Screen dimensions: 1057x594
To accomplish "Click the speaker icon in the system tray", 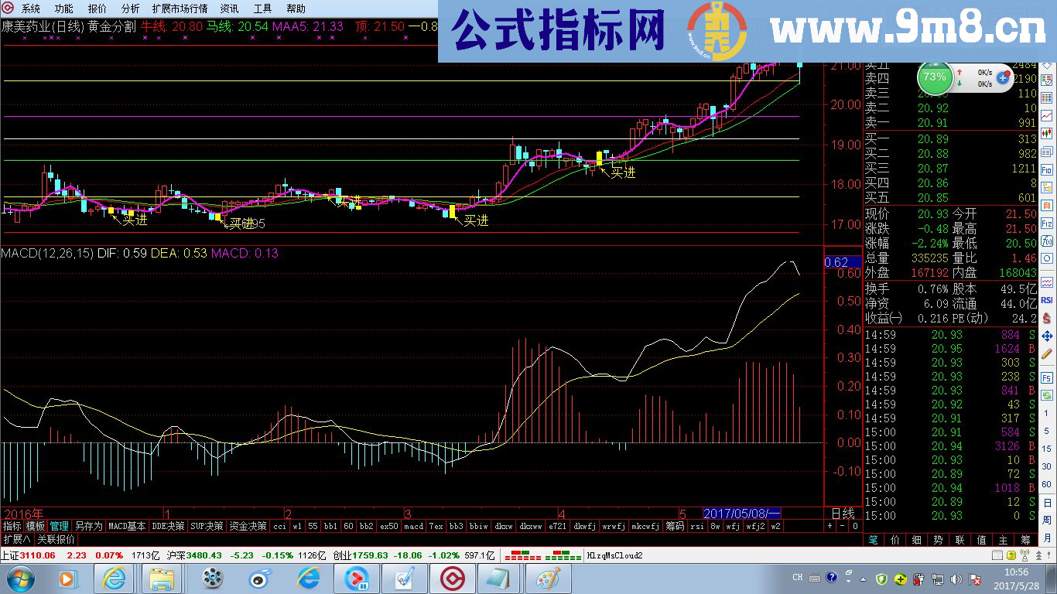I will [956, 580].
